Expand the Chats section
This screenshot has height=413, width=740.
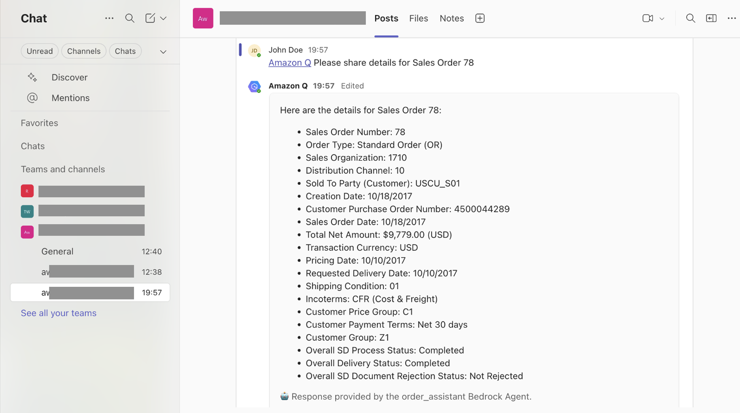33,146
